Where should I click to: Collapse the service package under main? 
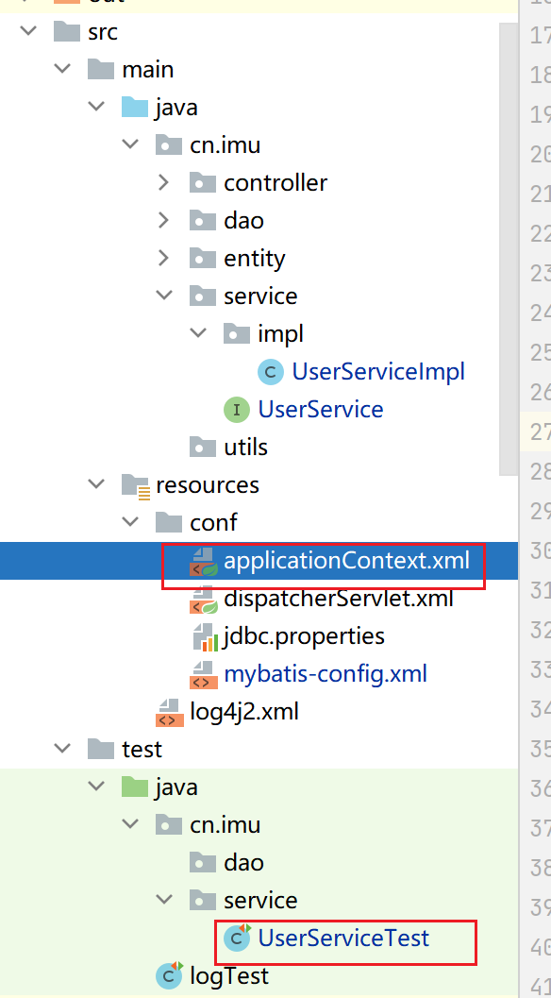click(x=164, y=296)
